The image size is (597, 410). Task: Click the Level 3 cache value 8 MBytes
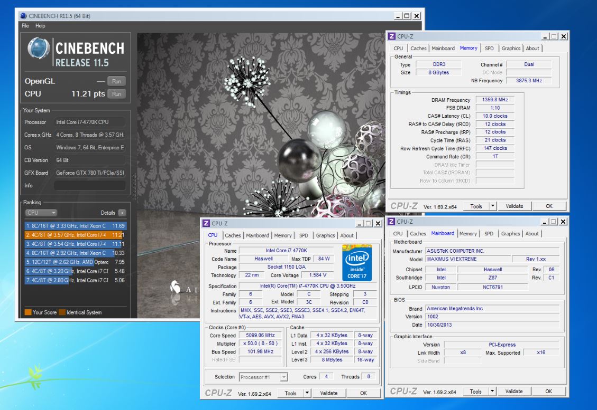pos(332,359)
